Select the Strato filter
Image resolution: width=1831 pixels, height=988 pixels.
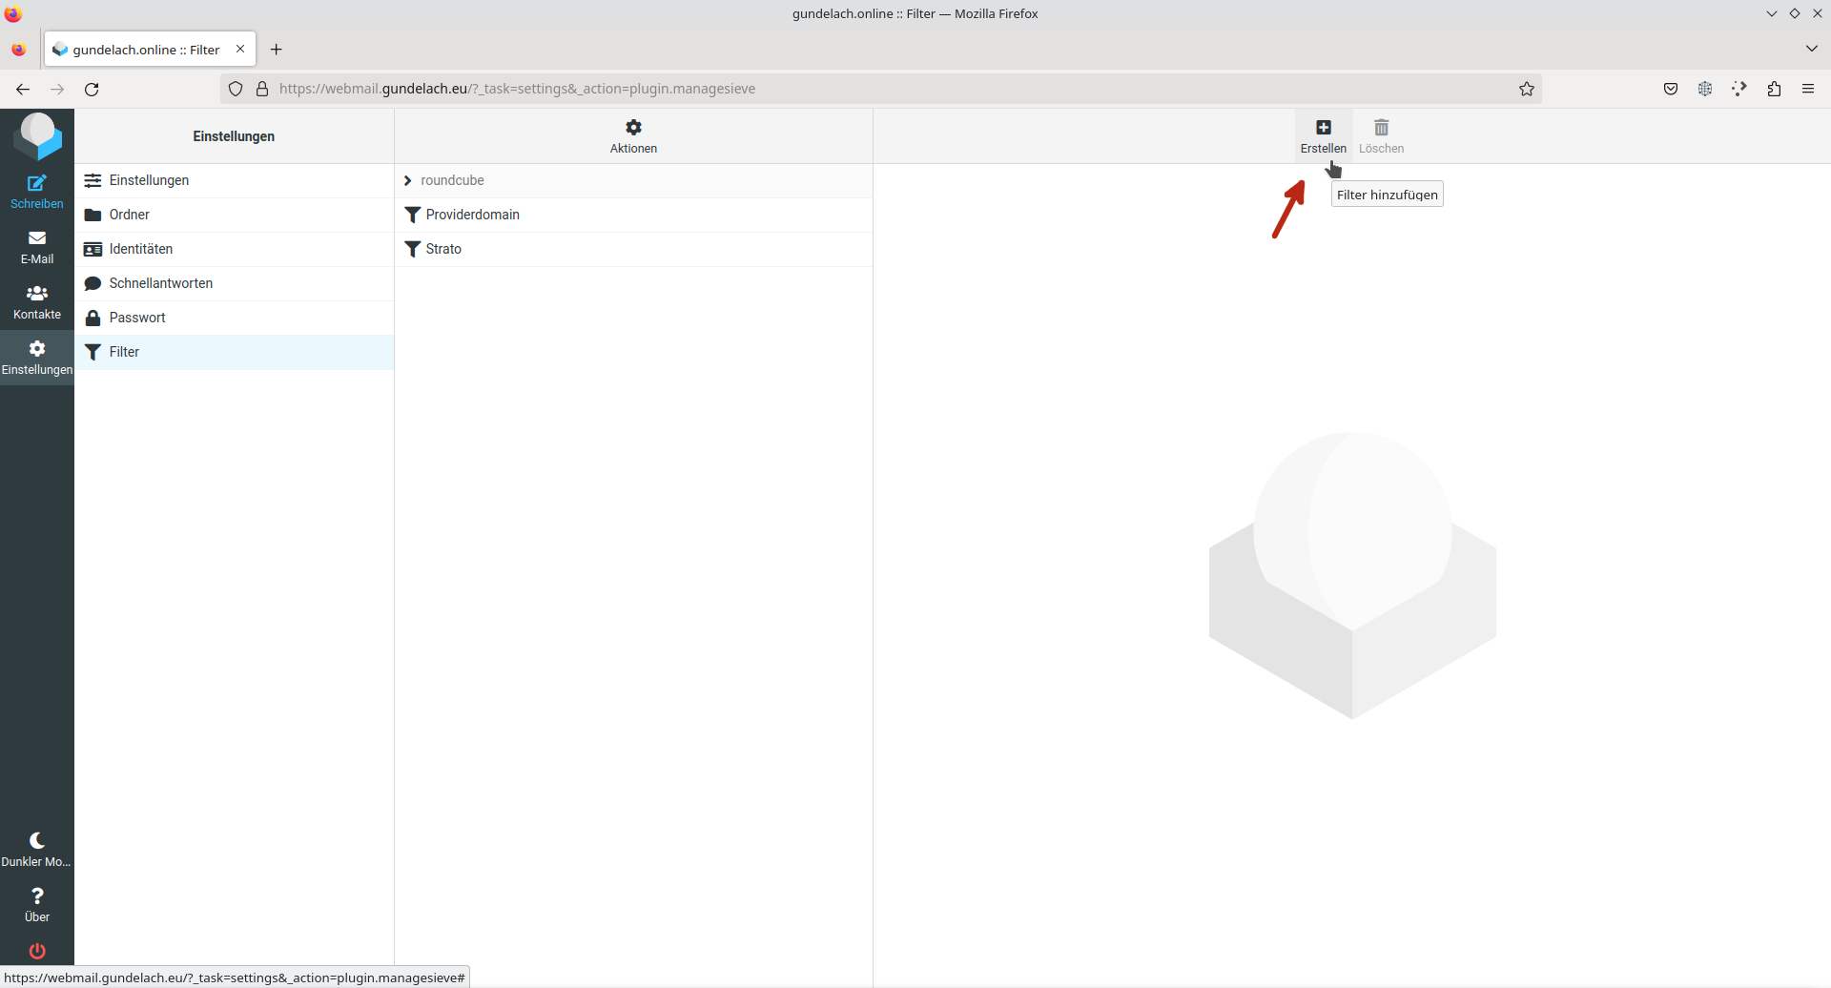[443, 249]
